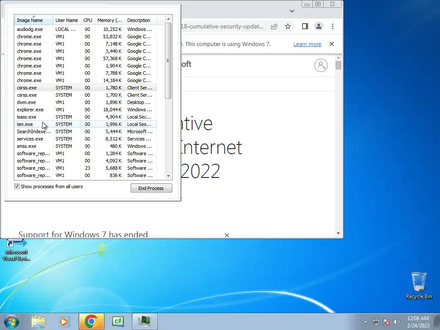The width and height of the screenshot is (440, 330).
Task: Switch to the Task Manager taskbar icon
Action: (145, 321)
